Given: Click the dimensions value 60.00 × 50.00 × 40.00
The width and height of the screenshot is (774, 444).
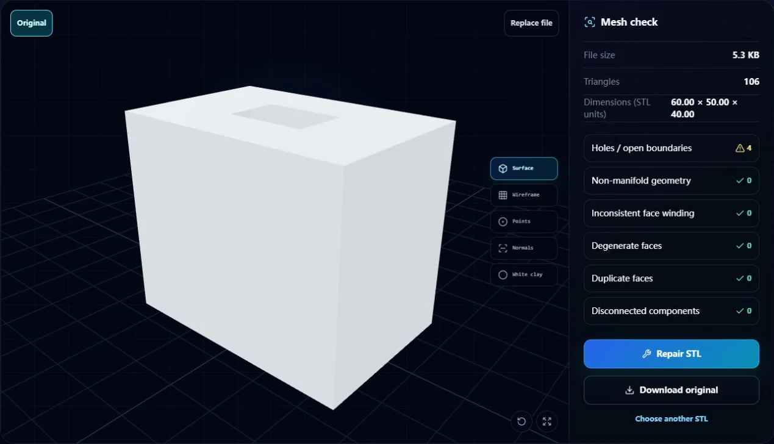Looking at the screenshot, I should (x=704, y=108).
